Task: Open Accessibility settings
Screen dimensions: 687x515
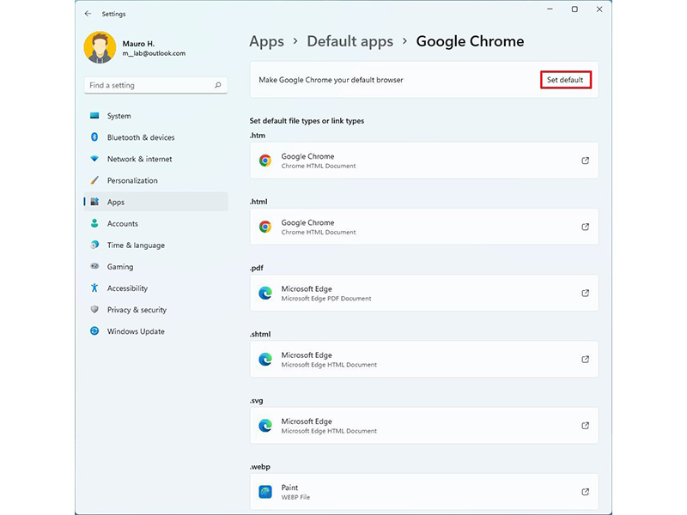Action: [155, 288]
